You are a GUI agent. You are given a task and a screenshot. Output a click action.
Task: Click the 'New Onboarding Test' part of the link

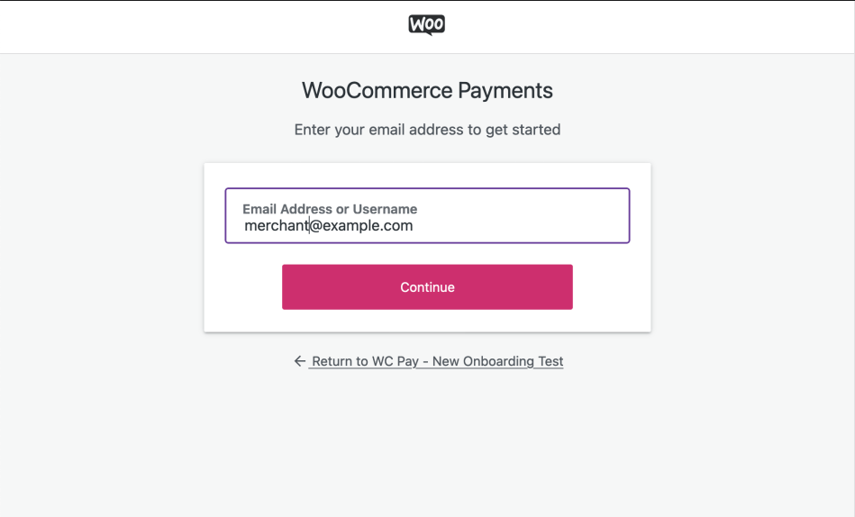point(498,361)
